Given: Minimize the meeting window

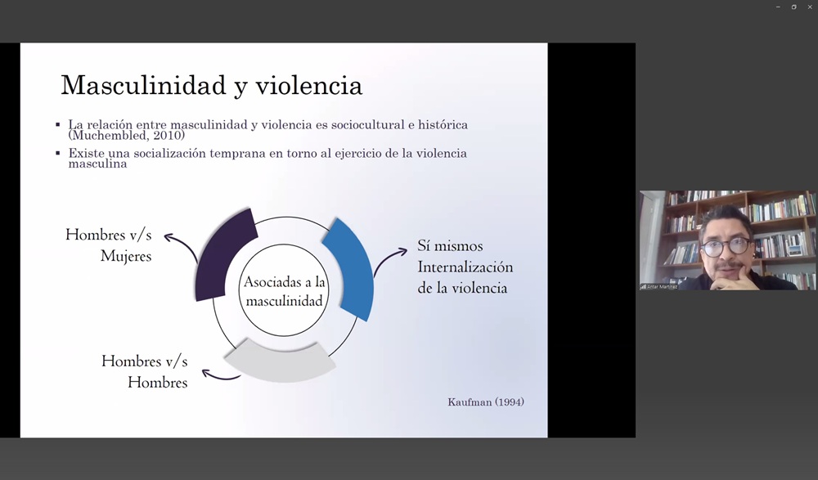Looking at the screenshot, I should point(778,7).
